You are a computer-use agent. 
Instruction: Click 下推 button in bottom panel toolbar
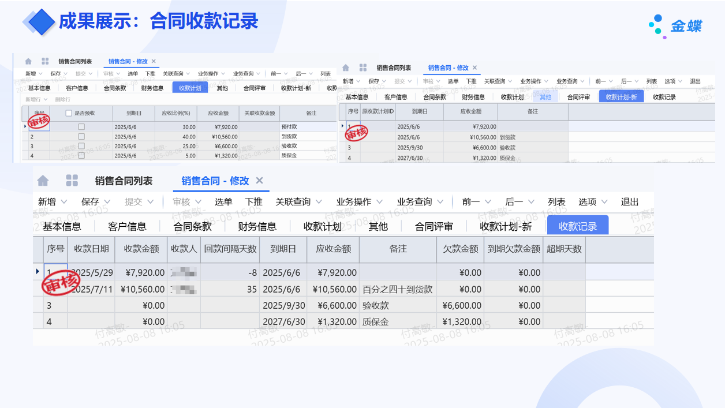pos(253,202)
